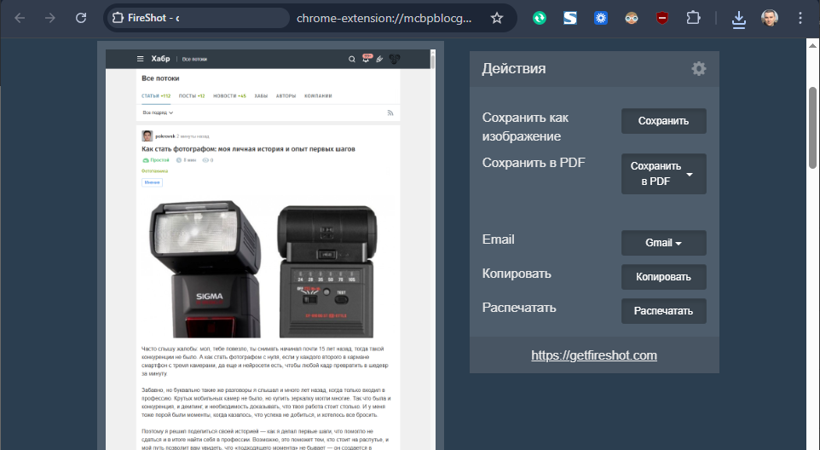Click the pokrovsk author avatar
Screen dimensions: 820x450
147,136
